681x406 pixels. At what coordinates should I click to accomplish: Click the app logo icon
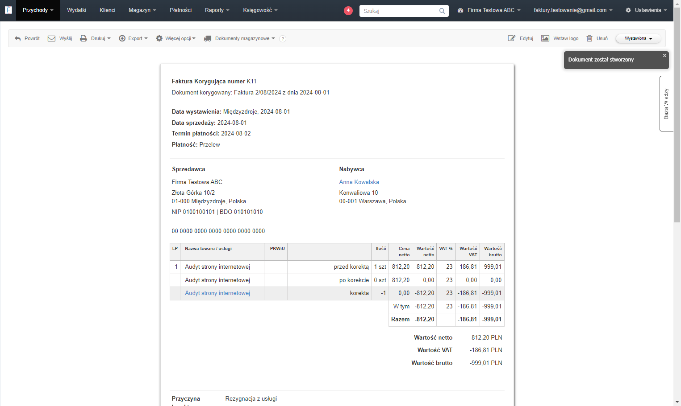pos(8,10)
